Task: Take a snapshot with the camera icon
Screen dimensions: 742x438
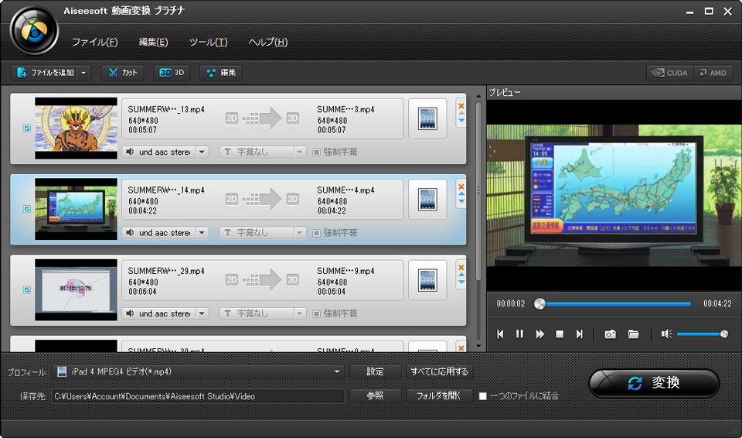Action: [x=610, y=334]
